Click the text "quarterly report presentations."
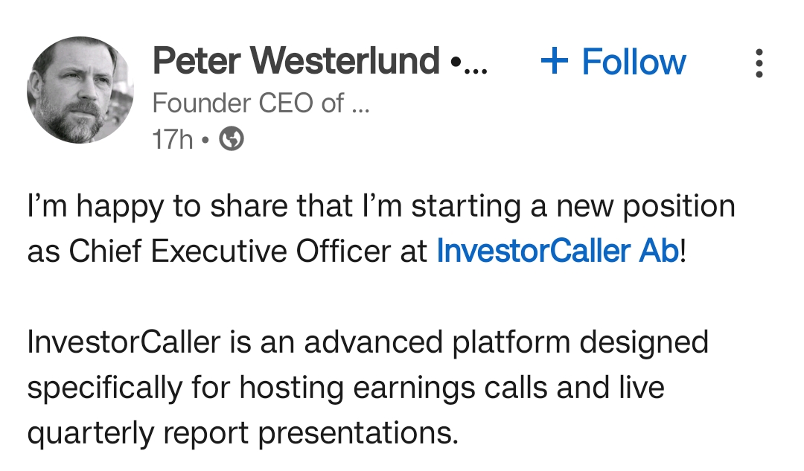Image resolution: width=804 pixels, height=471 pixels. pos(243,433)
